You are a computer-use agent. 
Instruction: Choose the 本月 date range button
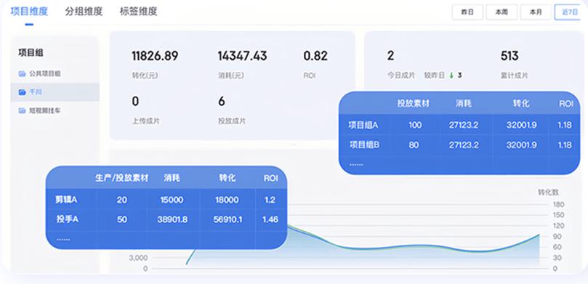pyautogui.click(x=536, y=12)
